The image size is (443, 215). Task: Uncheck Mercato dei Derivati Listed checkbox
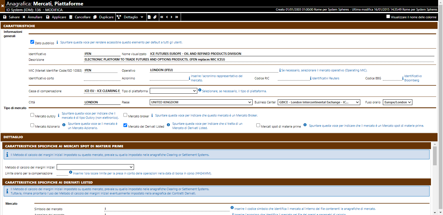125,125
